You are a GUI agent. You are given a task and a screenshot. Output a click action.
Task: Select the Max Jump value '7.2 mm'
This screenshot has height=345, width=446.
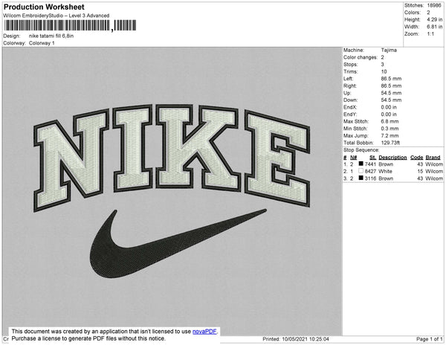[390, 135]
